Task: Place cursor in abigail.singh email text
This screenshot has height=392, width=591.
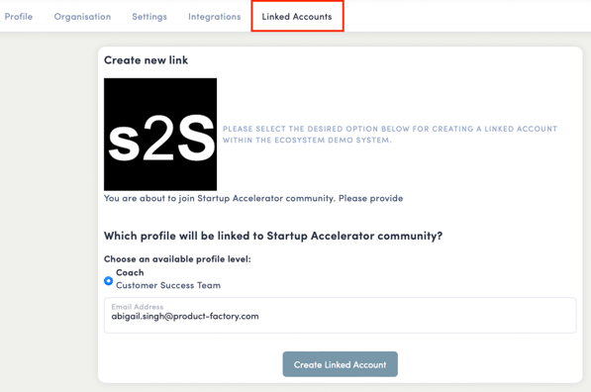Action: (x=185, y=316)
